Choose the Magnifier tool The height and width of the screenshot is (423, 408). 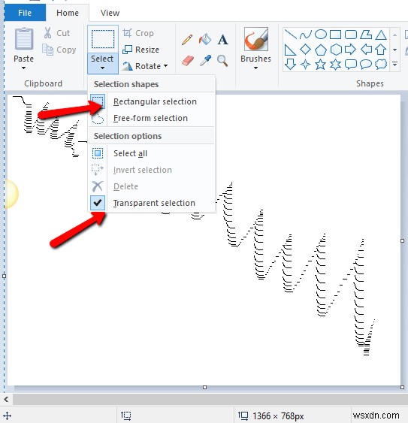[x=222, y=61]
